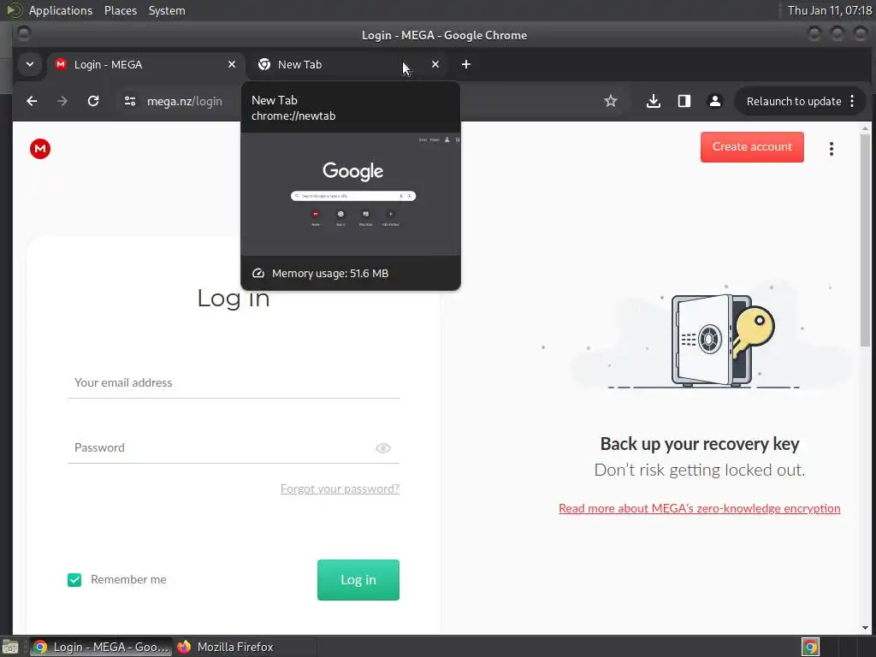Switch to the New Tab tab
This screenshot has height=657, width=876.
[346, 64]
